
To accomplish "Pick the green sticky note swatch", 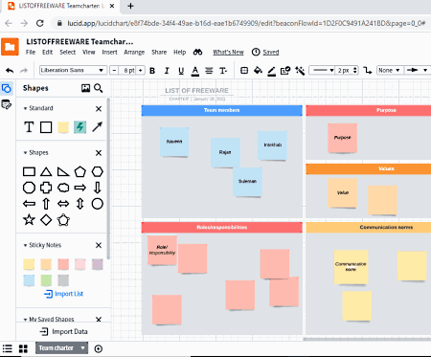I will point(46,280).
